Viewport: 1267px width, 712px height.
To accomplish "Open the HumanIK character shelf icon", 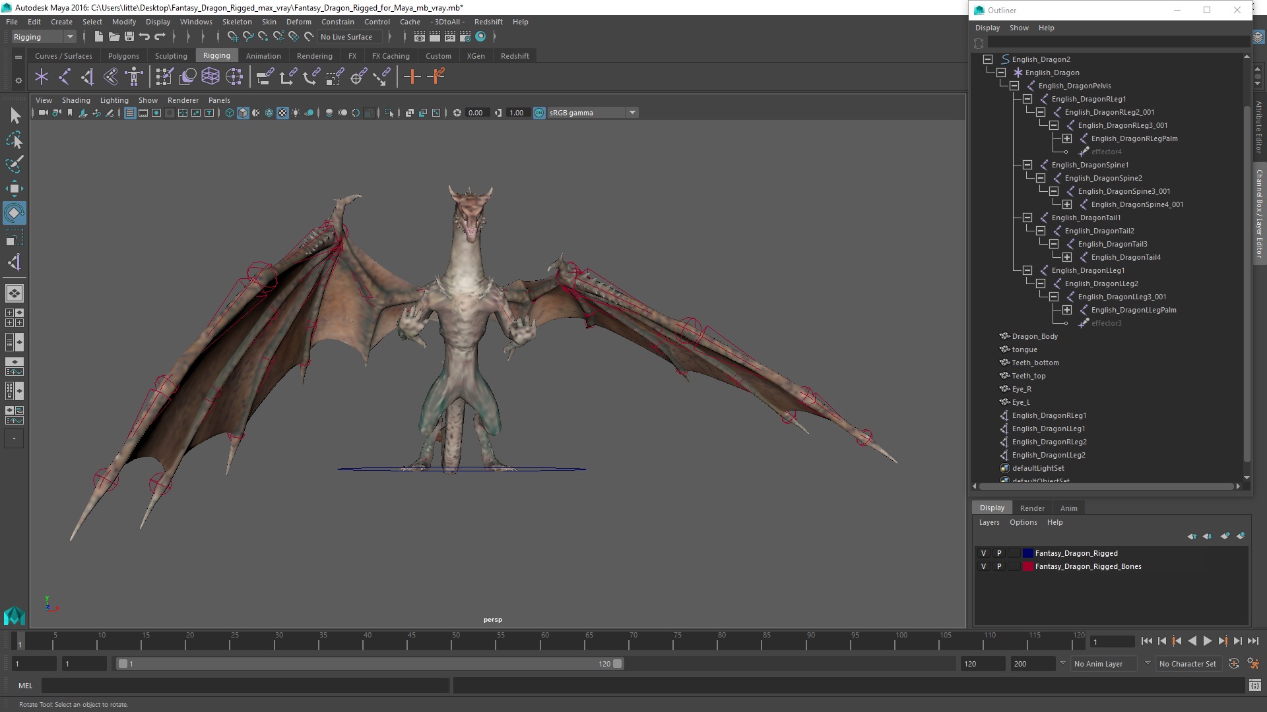I will (134, 77).
